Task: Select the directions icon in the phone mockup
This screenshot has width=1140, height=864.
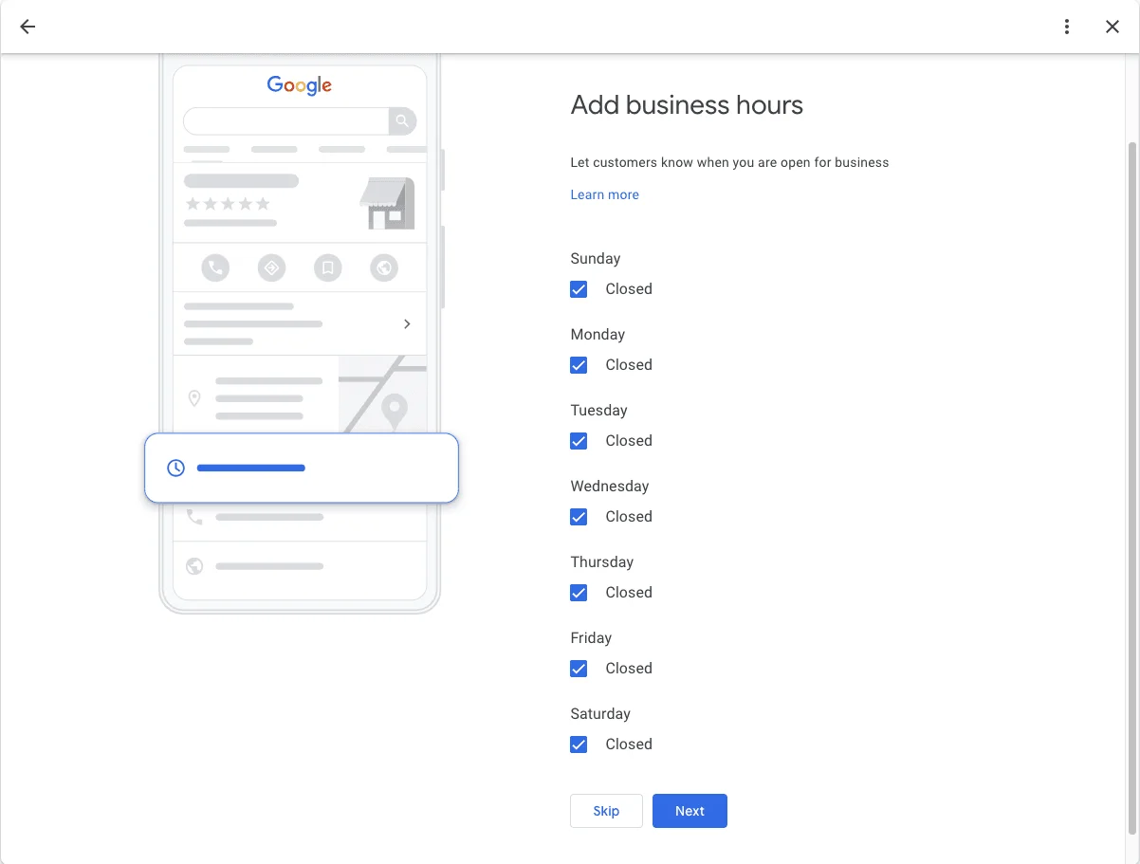Action: tap(271, 267)
